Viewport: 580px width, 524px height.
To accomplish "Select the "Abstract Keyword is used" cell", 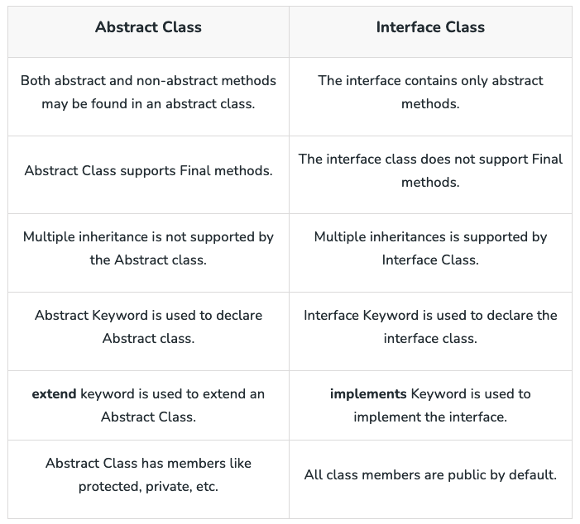I will pyautogui.click(x=148, y=326).
